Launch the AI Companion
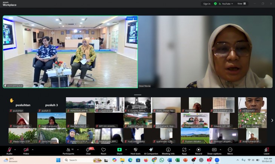Viewport: 275px width, 164px height. point(151,150)
